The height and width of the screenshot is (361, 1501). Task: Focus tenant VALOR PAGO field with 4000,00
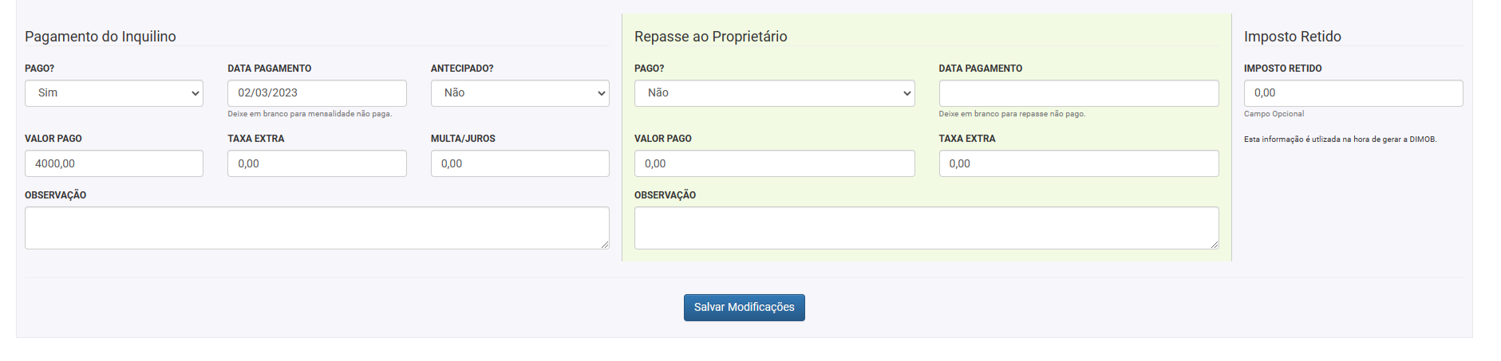click(x=114, y=163)
